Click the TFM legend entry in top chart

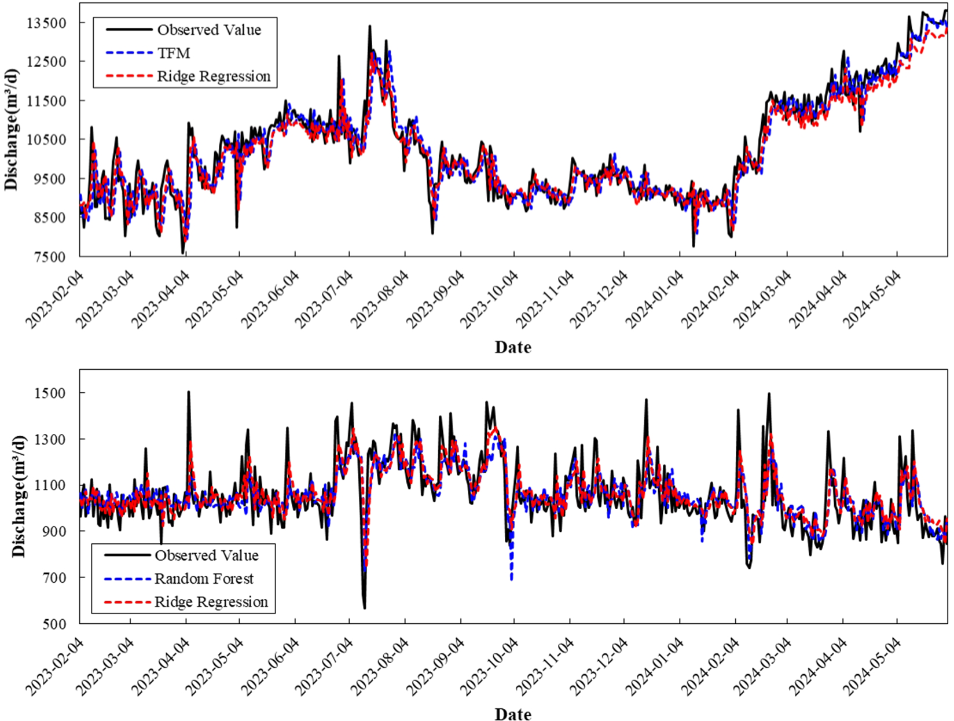tap(174, 53)
